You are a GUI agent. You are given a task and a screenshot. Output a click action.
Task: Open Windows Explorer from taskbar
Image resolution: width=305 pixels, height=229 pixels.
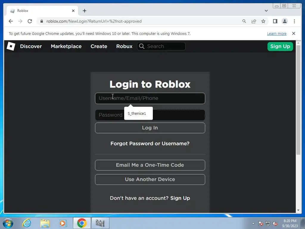pyautogui.click(x=45, y=223)
